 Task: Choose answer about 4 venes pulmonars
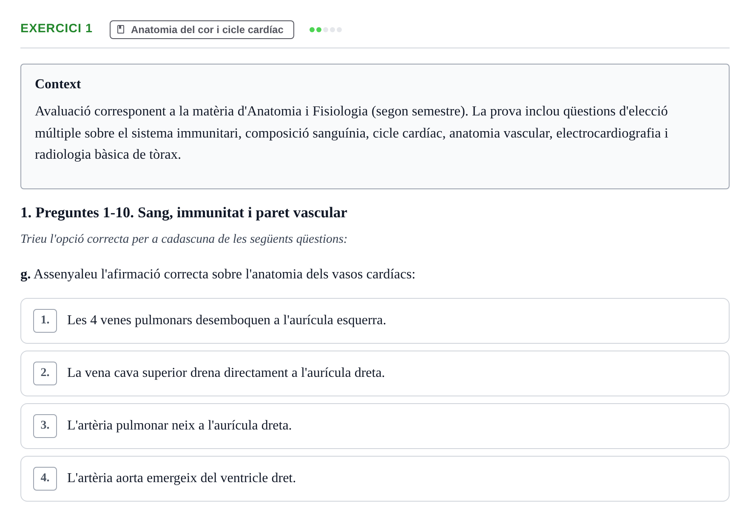[375, 321]
